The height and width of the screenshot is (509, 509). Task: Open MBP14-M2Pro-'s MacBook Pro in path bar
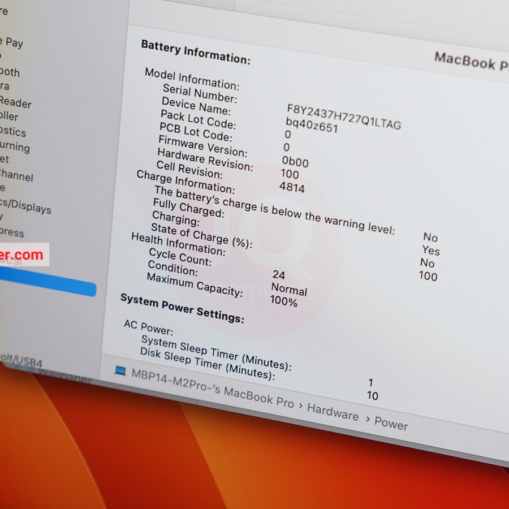(213, 388)
